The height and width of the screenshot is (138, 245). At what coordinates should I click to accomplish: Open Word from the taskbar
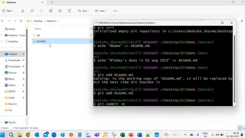140,135
